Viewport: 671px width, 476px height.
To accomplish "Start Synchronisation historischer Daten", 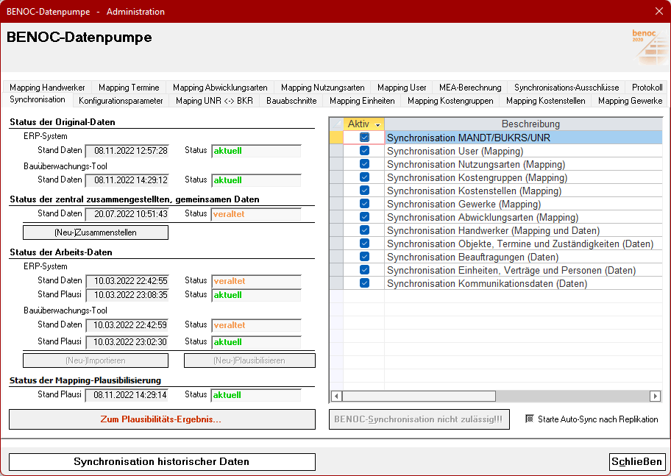I will [162, 462].
